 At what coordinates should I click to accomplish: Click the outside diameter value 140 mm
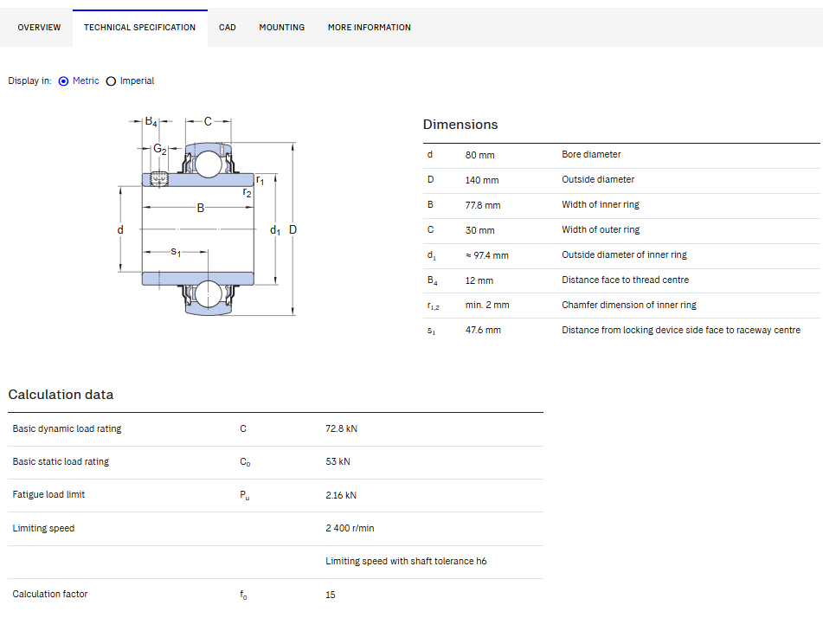pos(482,180)
